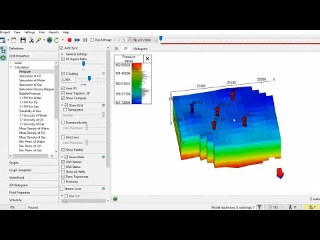The width and height of the screenshot is (320, 240).
Task: Click the green hexagonal grid icon
Action: coord(49,40)
